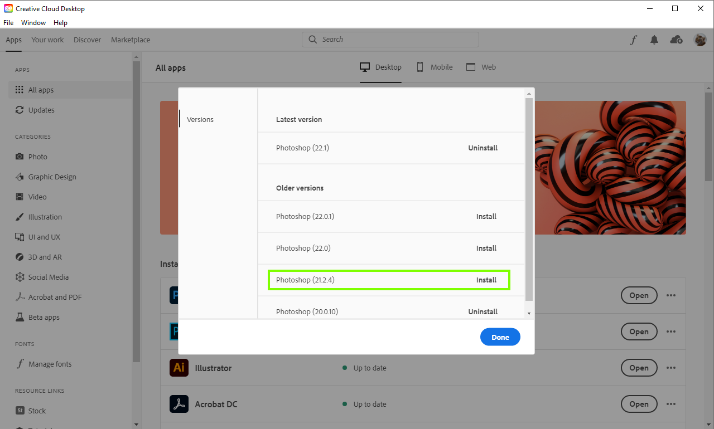This screenshot has height=429, width=714.
Task: Switch to the Desktop apps tab
Action: (x=380, y=67)
